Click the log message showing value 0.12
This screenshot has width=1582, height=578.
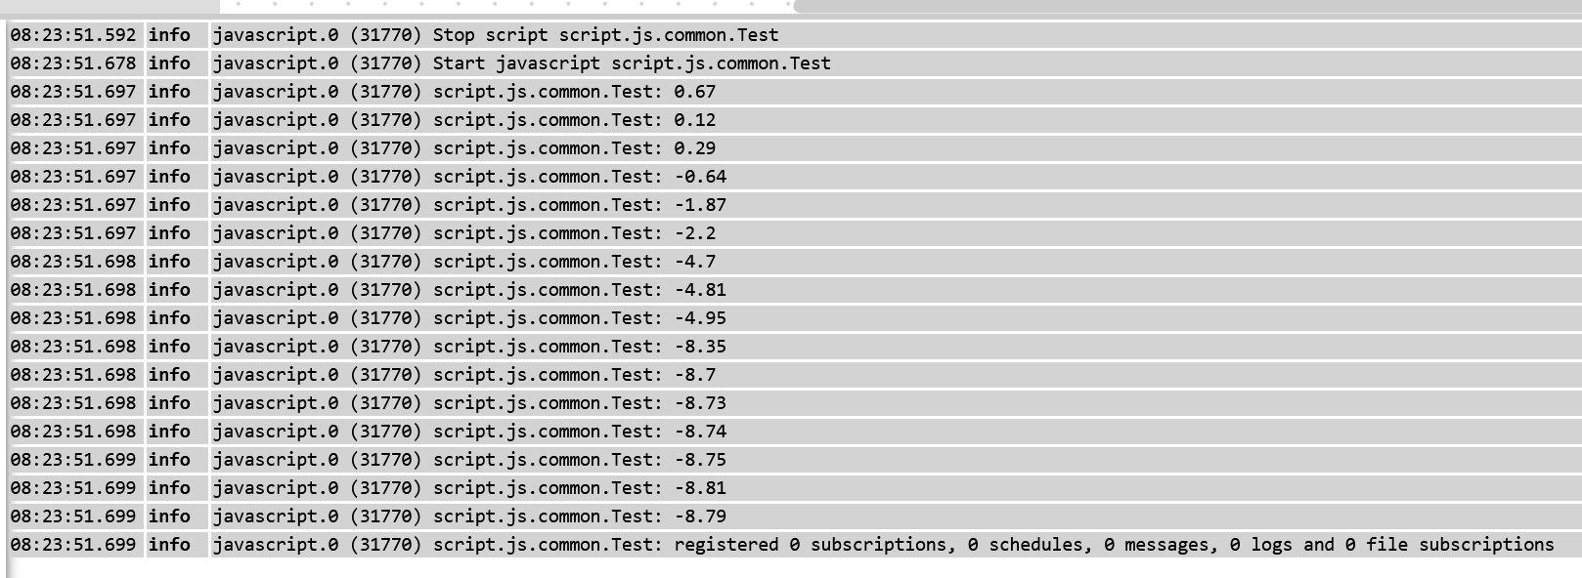pos(794,120)
